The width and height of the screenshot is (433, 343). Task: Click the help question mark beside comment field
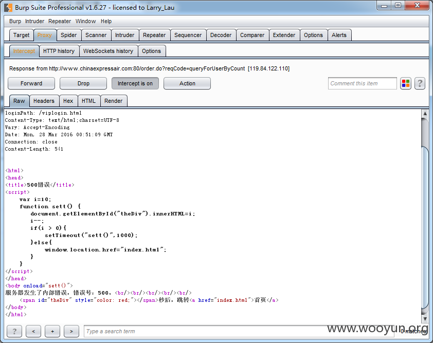(420, 83)
